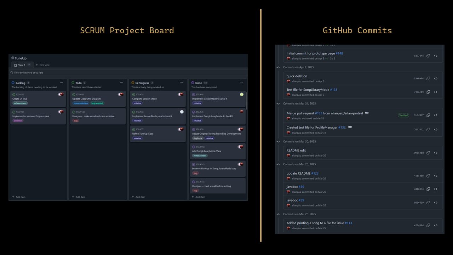Click the help wanted label on UML card
The height and width of the screenshot is (255, 453).
(x=97, y=103)
